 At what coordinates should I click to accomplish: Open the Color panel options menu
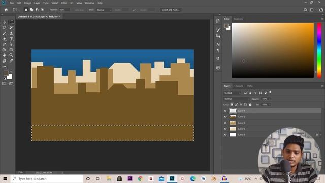tap(322, 19)
